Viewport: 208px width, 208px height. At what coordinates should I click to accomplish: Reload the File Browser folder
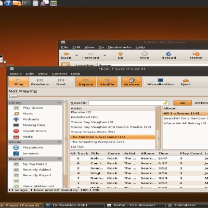tap(168, 56)
